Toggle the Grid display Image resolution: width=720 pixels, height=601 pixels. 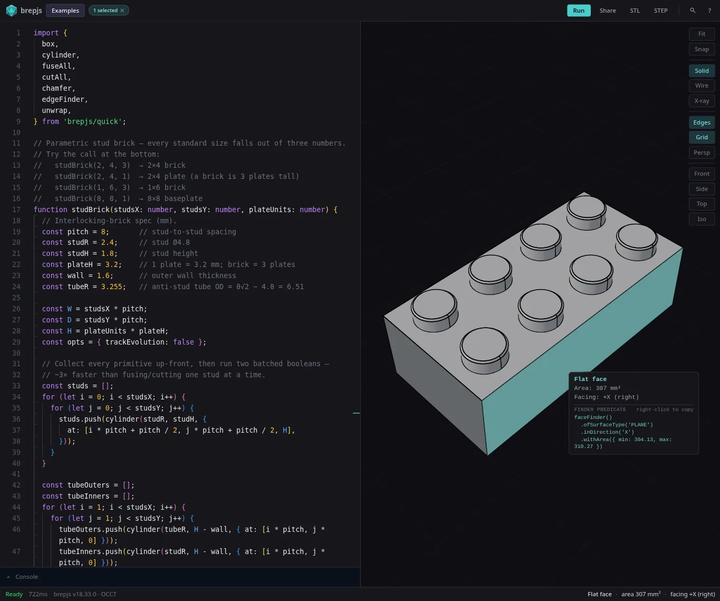[702, 137]
